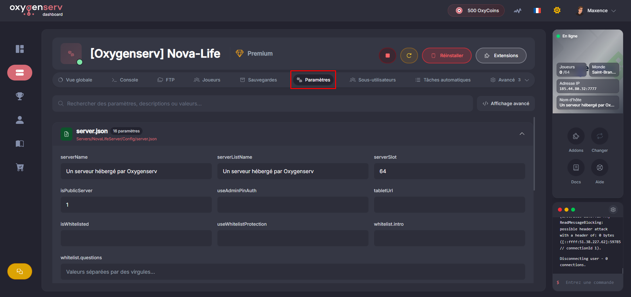Open the Addons shortcut icon
Image resolution: width=631 pixels, height=297 pixels.
point(576,136)
